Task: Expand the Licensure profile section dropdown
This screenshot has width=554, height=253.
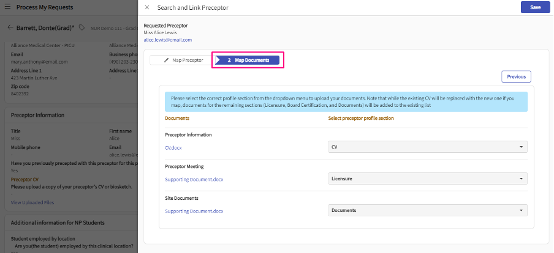Action: (x=427, y=179)
